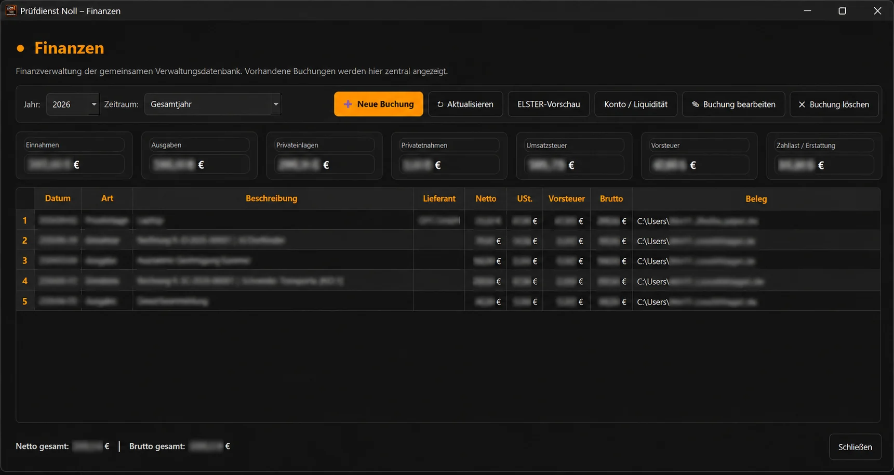This screenshot has height=475, width=894.
Task: Click the Brutto column header
Action: (611, 199)
